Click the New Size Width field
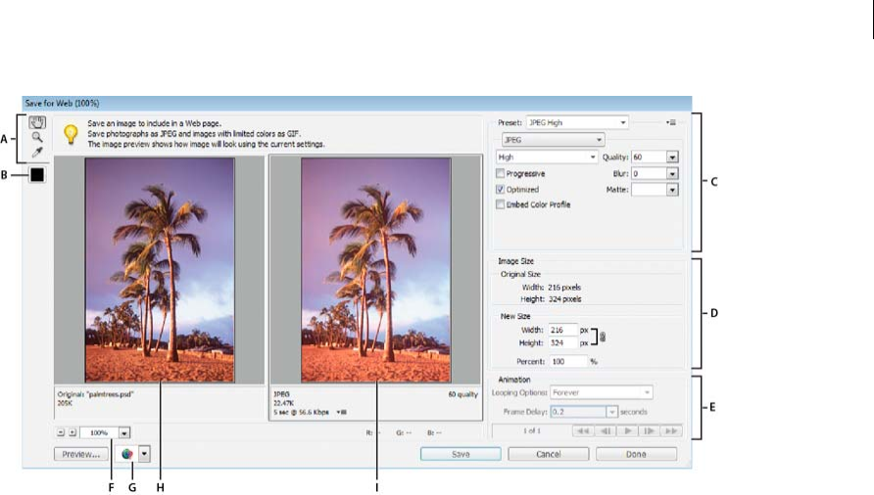This screenshot has width=874, height=495. (563, 331)
